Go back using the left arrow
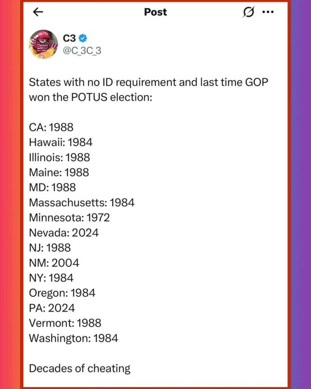Image resolution: width=311 pixels, height=389 pixels. click(x=38, y=13)
